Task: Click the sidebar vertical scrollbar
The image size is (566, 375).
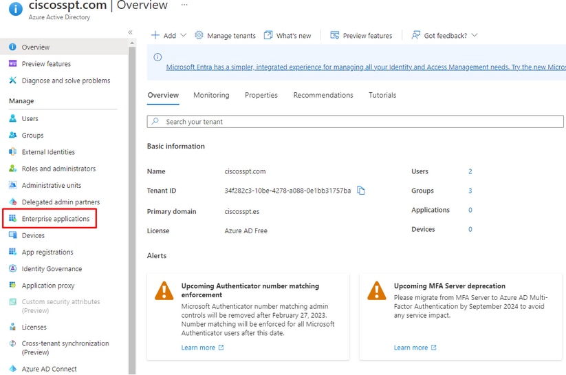Action: 132,210
